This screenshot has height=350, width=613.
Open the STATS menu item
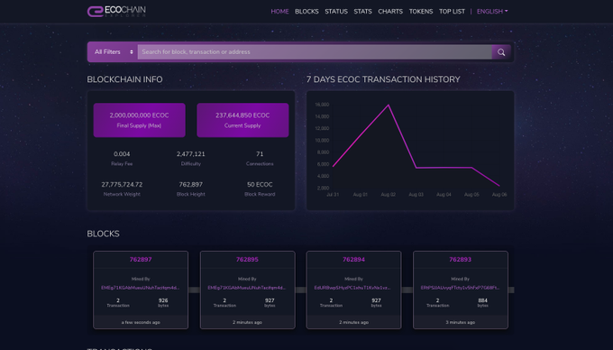tap(362, 12)
